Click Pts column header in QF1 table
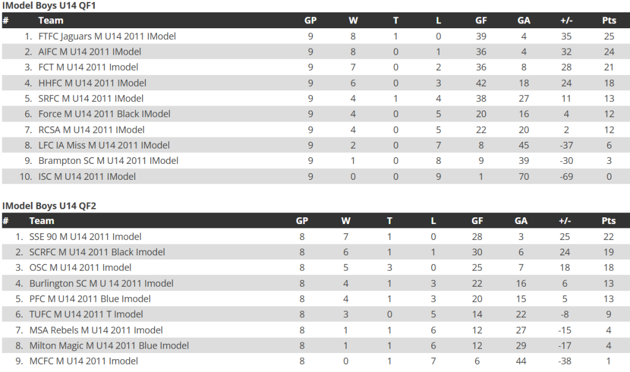This screenshot has height=372, width=630. click(x=608, y=20)
